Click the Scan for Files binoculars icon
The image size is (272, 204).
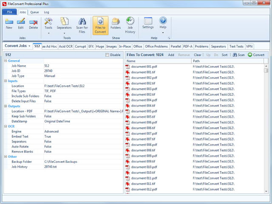[x=82, y=21]
